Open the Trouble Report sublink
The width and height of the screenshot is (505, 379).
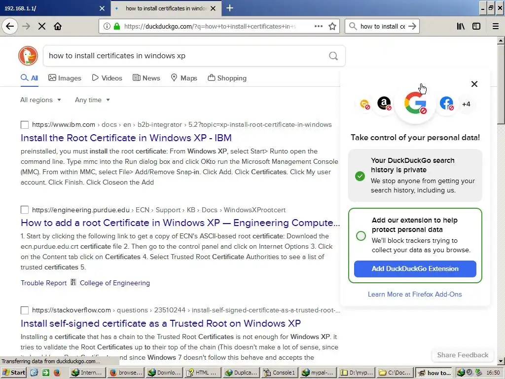pos(44,283)
